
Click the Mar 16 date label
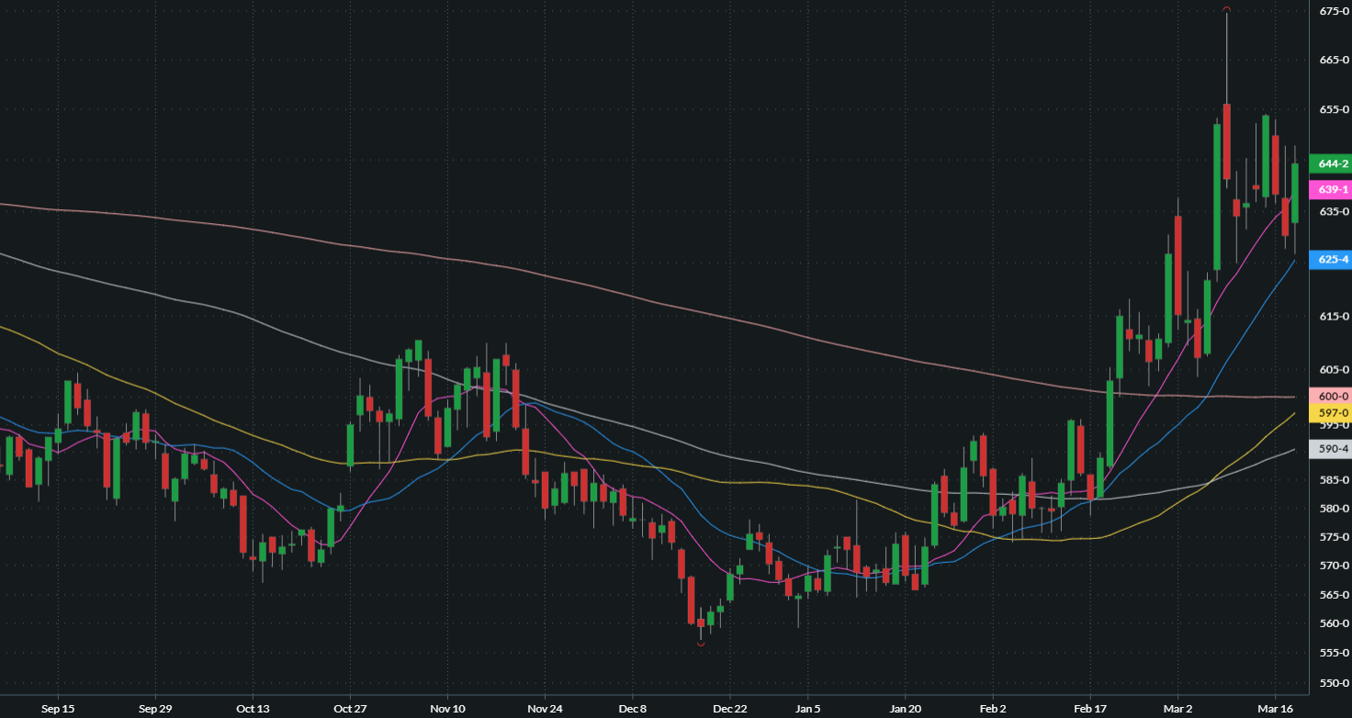(x=1276, y=710)
